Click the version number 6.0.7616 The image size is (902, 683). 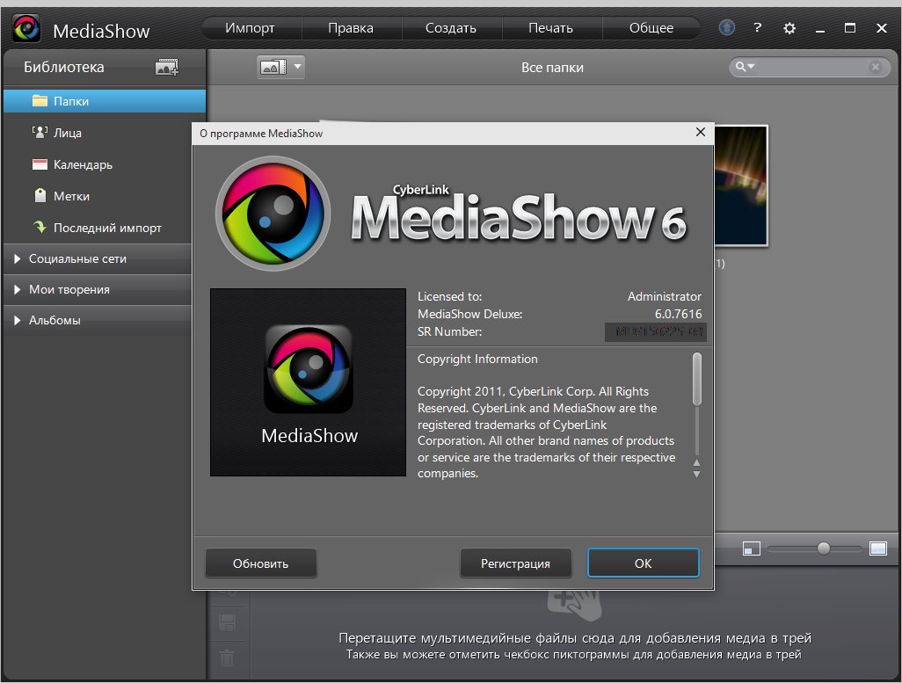(x=678, y=314)
